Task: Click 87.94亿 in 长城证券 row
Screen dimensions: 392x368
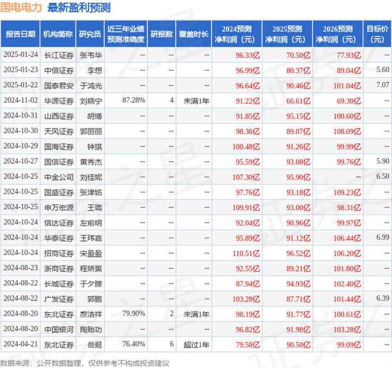Action: tap(248, 284)
